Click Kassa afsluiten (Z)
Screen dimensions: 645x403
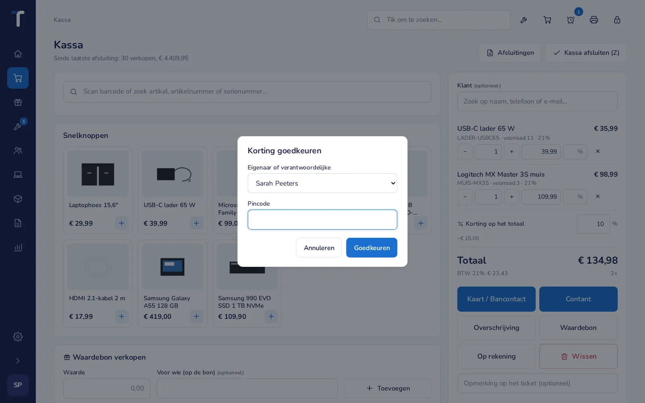pos(586,53)
